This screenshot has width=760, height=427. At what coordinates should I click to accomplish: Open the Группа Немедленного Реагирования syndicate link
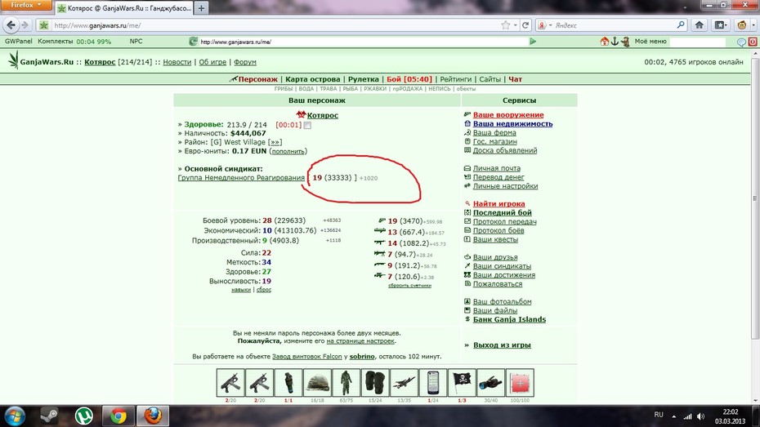click(x=241, y=178)
